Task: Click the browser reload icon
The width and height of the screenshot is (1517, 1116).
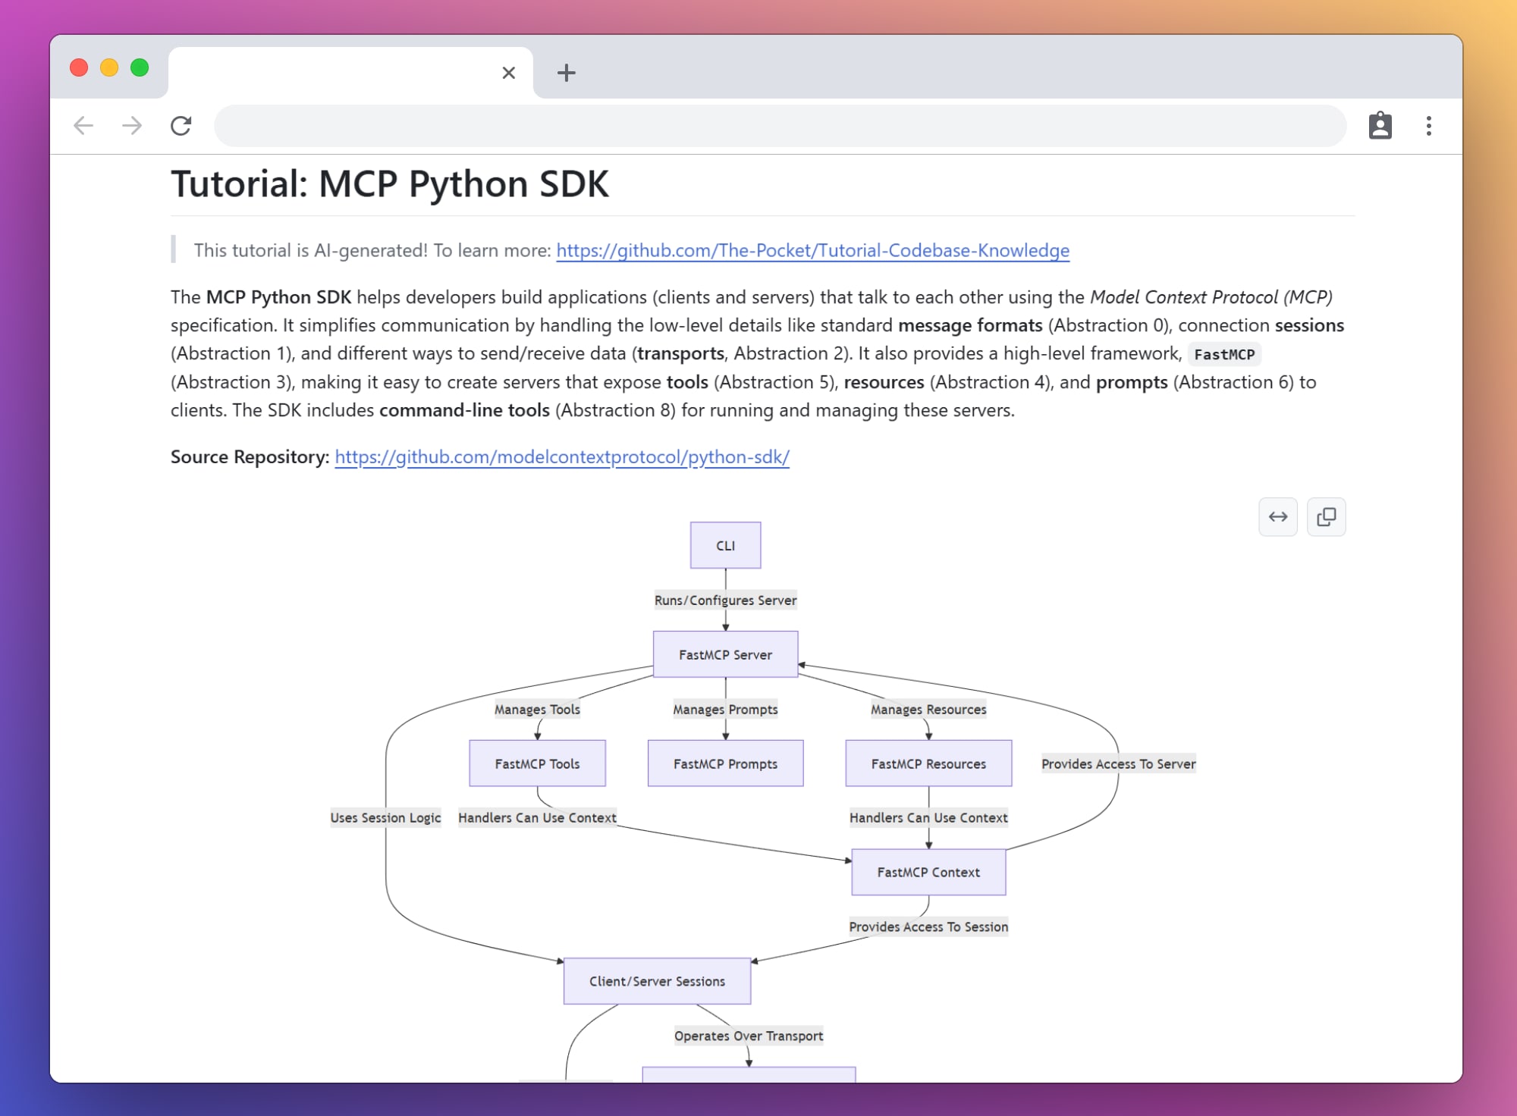Action: (x=181, y=126)
